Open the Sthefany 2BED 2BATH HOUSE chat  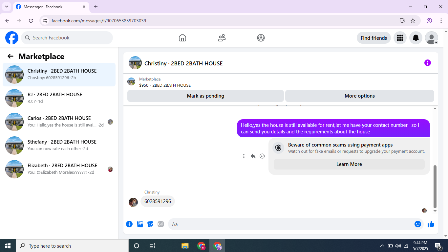pyautogui.click(x=59, y=145)
